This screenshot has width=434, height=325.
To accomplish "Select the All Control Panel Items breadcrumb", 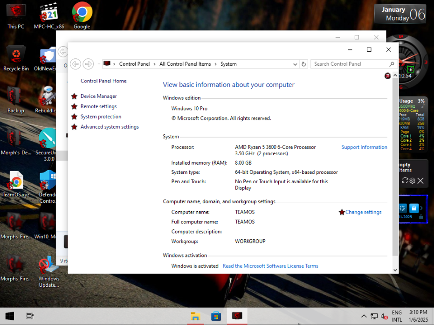I will 185,64.
